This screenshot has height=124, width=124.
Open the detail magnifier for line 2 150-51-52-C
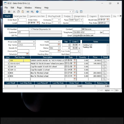tap(104, 64)
